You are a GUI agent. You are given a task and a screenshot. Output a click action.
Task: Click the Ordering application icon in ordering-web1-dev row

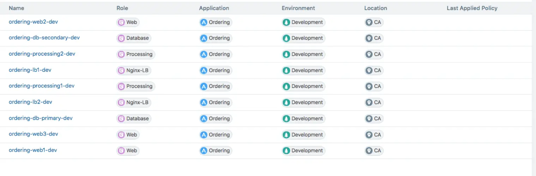point(204,151)
